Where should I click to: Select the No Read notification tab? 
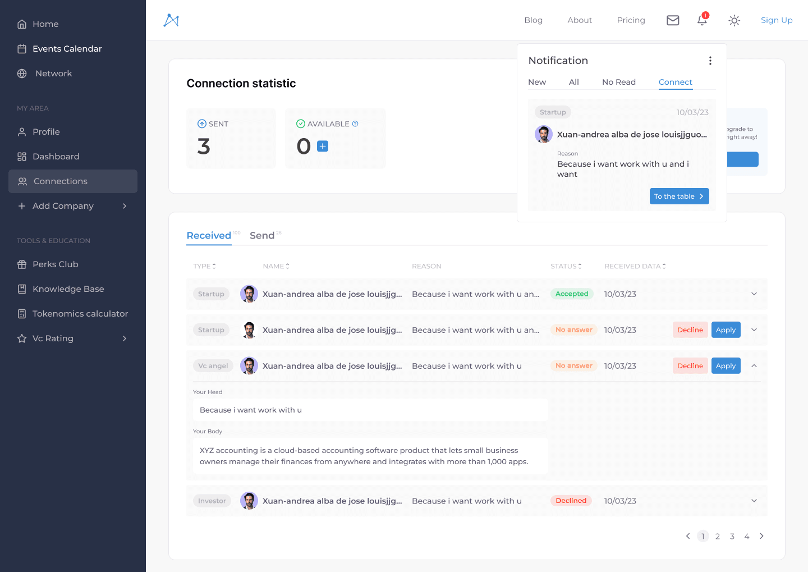[x=619, y=82]
